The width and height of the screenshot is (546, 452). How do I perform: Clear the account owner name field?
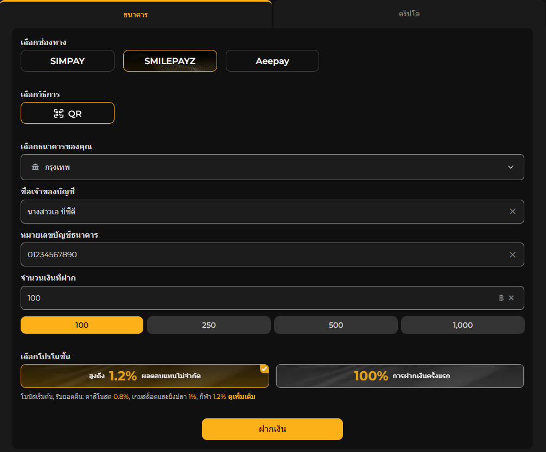(x=512, y=212)
